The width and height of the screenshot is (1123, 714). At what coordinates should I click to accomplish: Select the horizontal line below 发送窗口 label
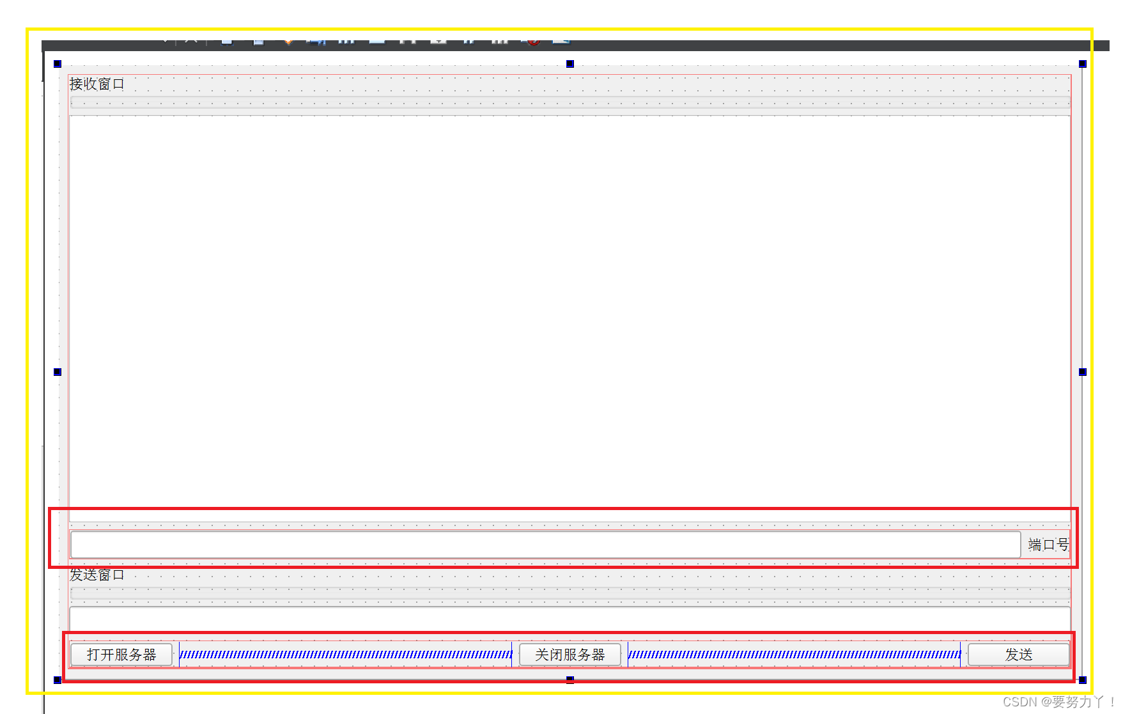[x=569, y=594]
